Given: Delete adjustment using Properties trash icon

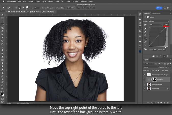Looking at the screenshot, I should [167, 56].
